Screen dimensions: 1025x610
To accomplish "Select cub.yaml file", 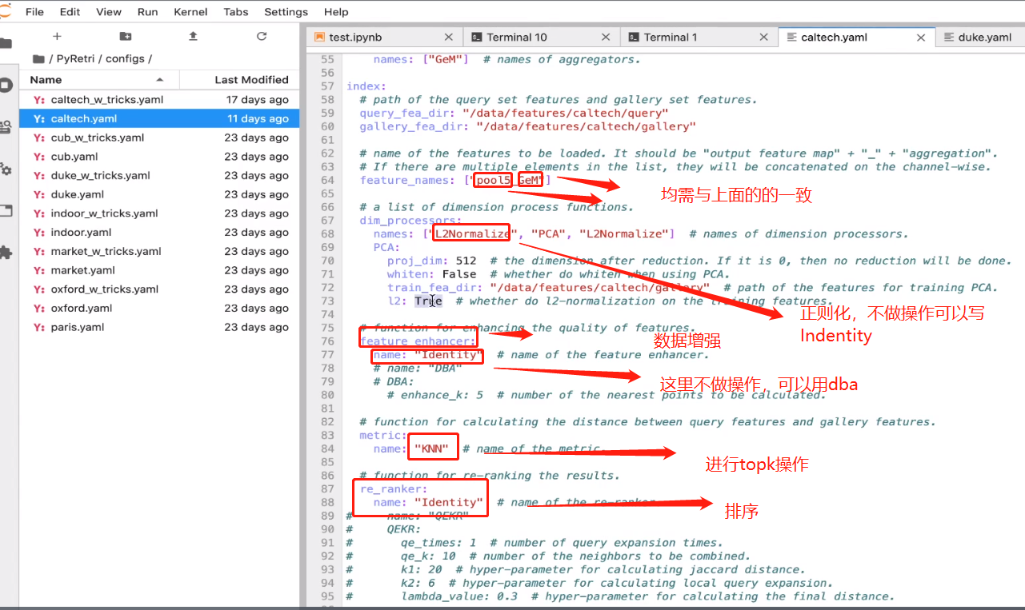I will (x=160, y=157).
